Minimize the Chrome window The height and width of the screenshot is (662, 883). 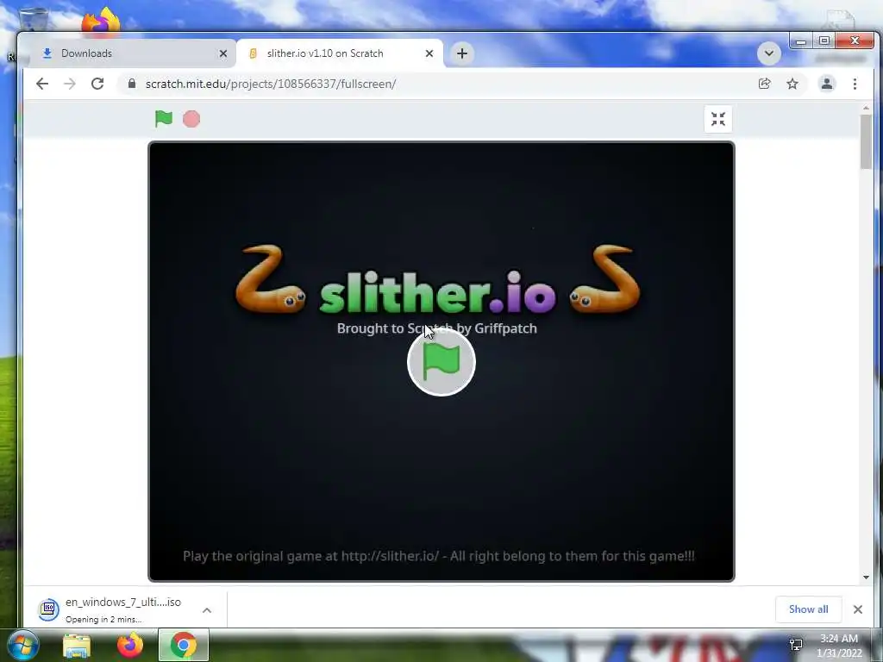(801, 41)
